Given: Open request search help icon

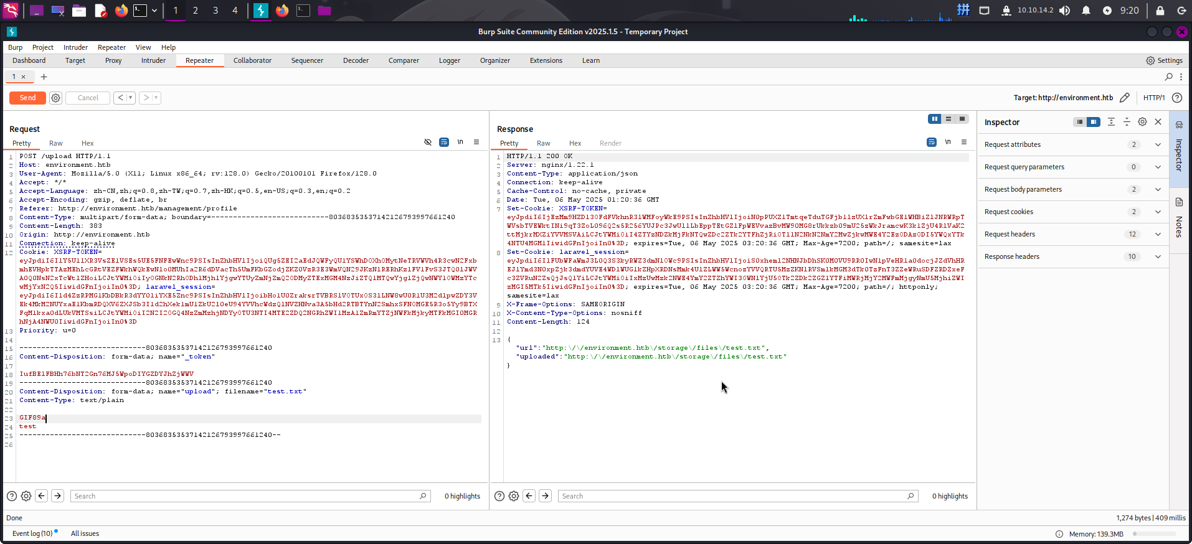Looking at the screenshot, I should click(x=11, y=496).
